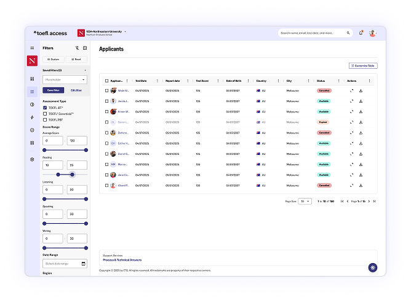Open the Process & Technical Answers link
This screenshot has height=300, width=411.
click(122, 260)
